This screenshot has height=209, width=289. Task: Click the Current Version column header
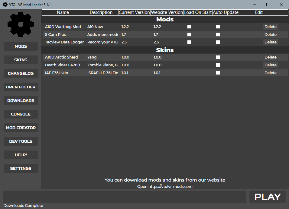coord(134,12)
